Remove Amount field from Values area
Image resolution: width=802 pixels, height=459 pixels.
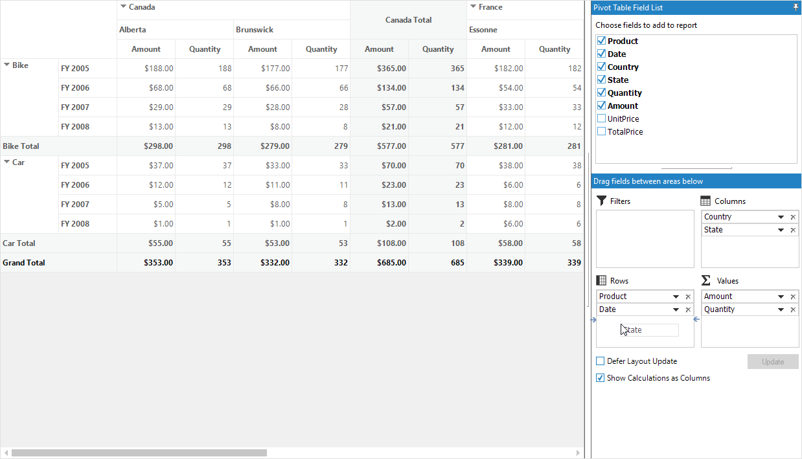click(x=793, y=297)
